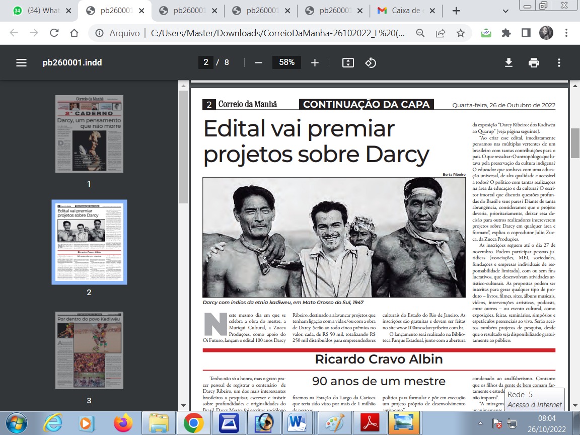Zoom out with the minus button
The height and width of the screenshot is (435, 580).
tap(259, 62)
